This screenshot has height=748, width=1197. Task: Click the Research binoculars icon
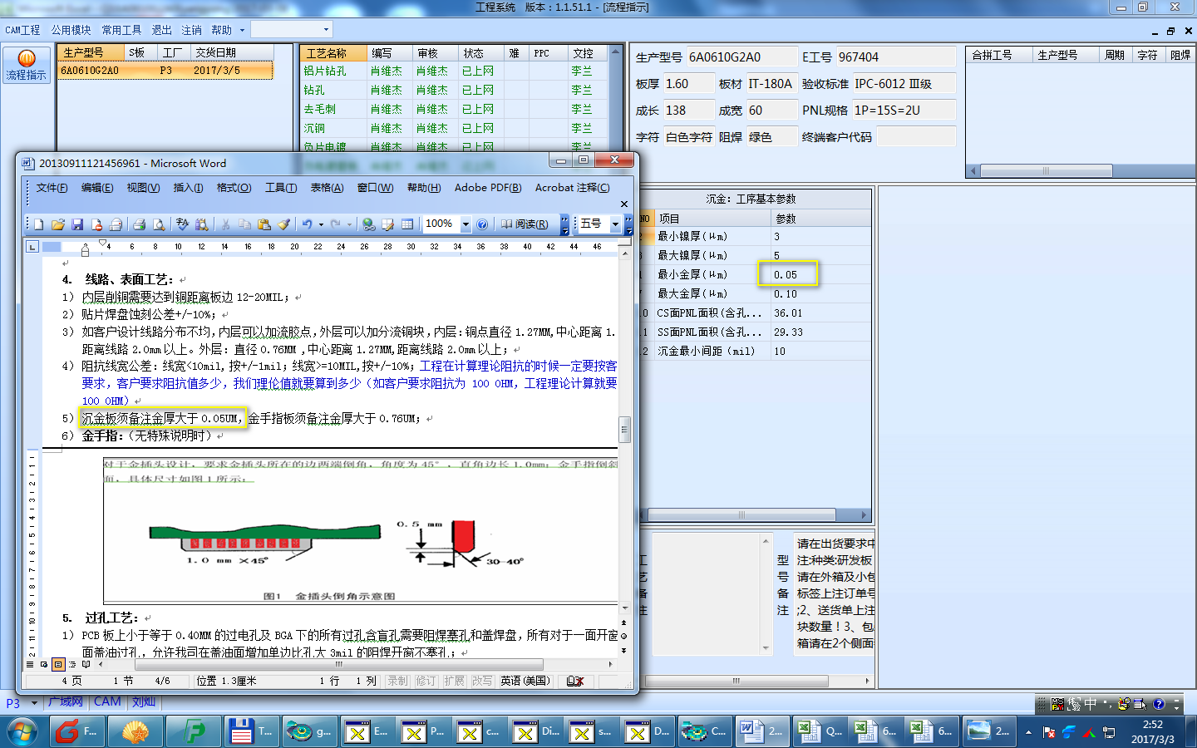pos(202,224)
